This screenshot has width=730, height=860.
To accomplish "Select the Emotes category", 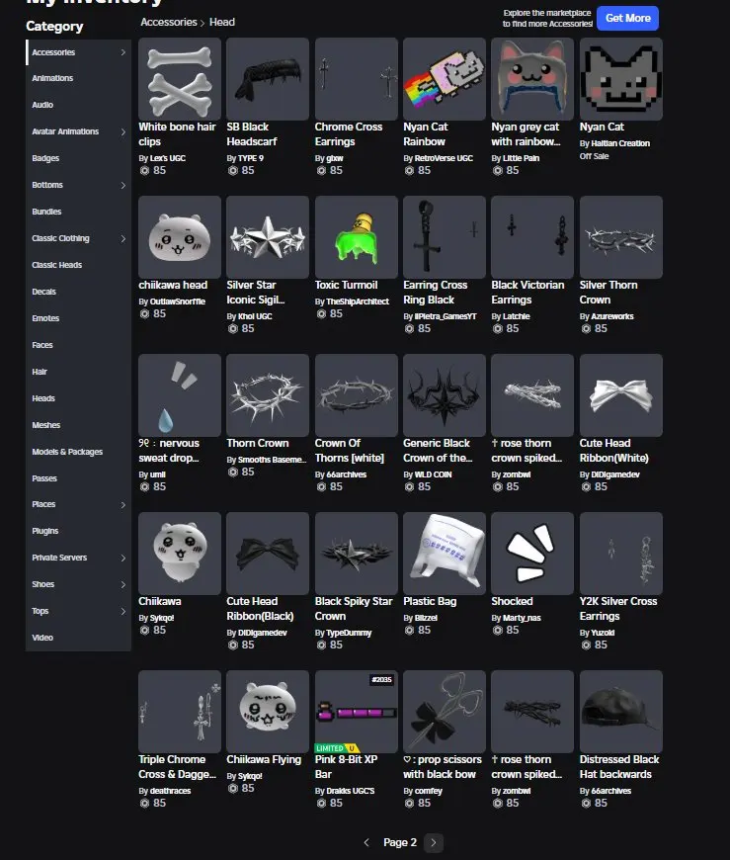I will (x=45, y=318).
